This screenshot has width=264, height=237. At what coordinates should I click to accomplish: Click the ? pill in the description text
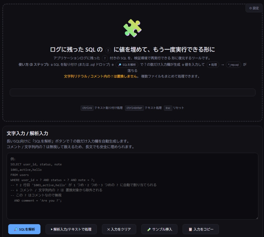pos(104,58)
